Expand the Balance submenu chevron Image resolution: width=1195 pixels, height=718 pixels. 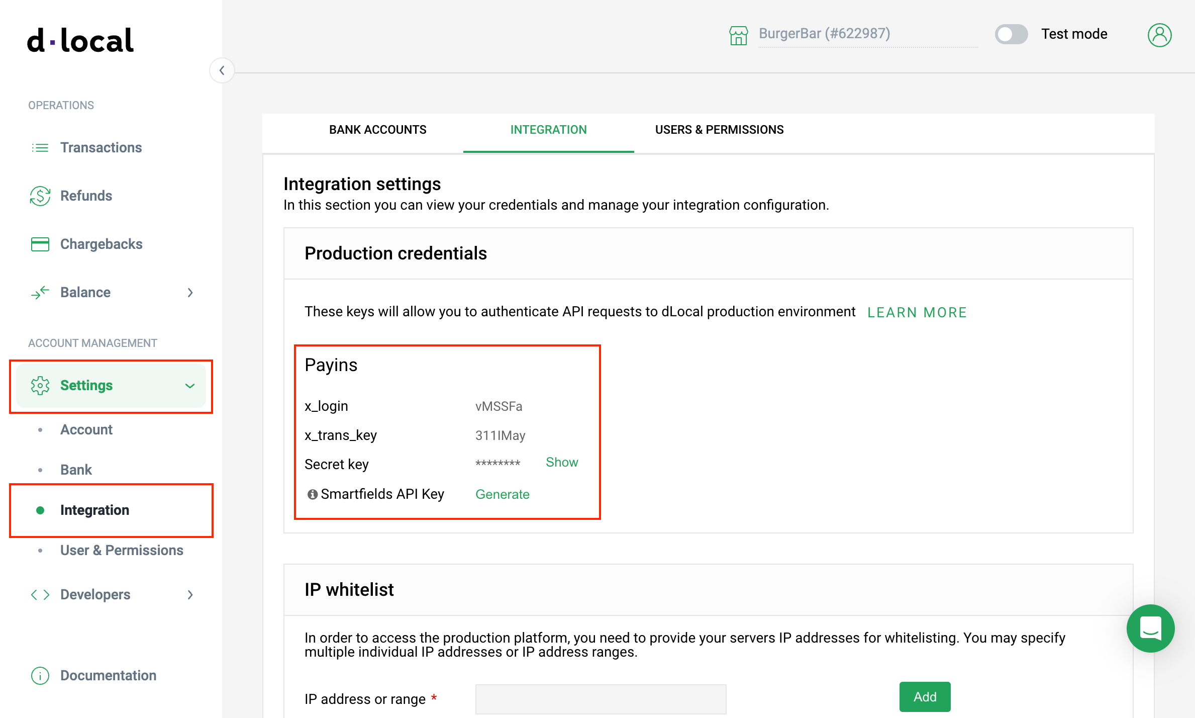click(190, 293)
